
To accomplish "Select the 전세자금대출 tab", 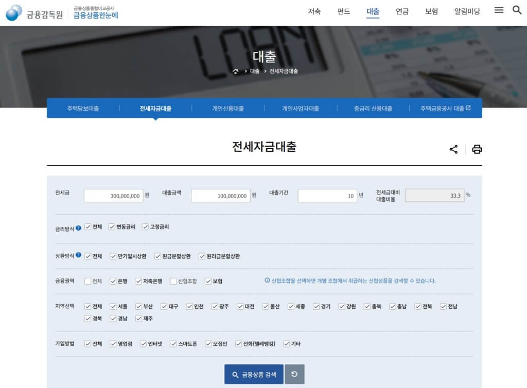I will pos(155,108).
